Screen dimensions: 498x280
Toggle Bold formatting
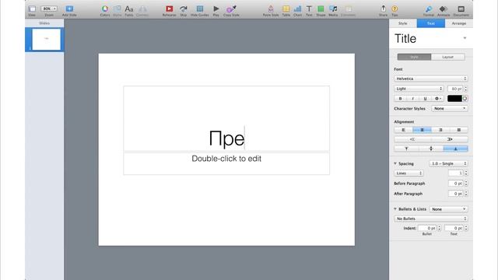point(400,99)
